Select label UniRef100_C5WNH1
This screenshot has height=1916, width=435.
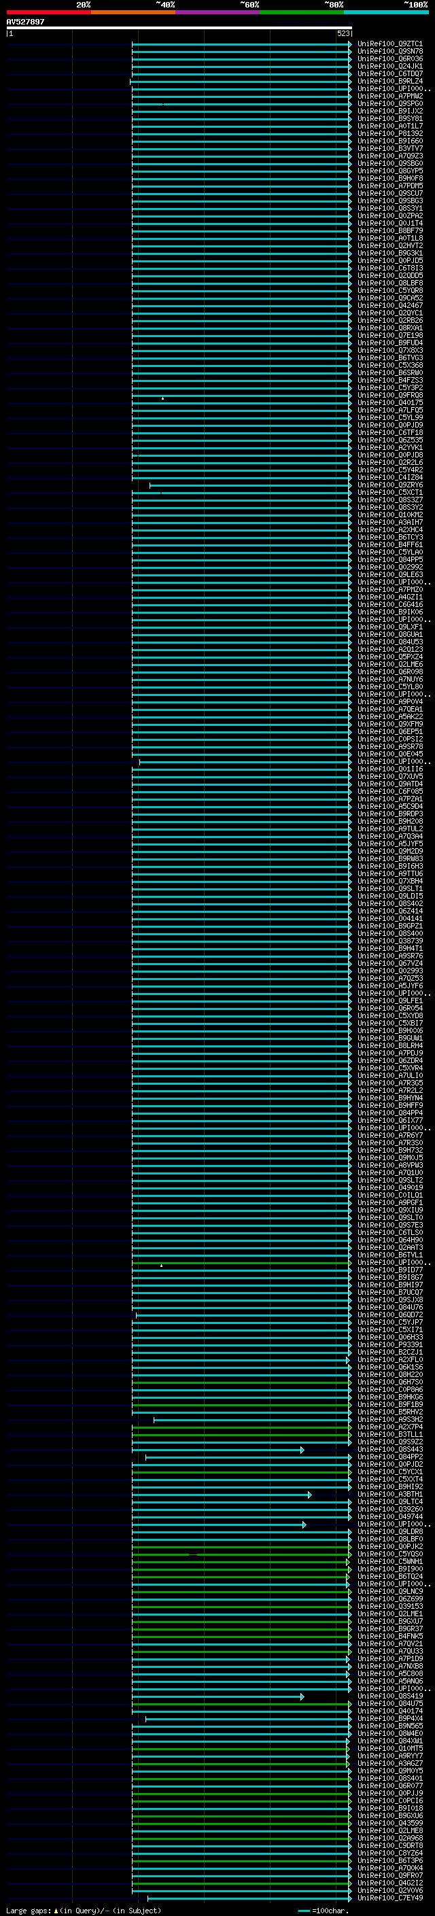pyautogui.click(x=390, y=1562)
